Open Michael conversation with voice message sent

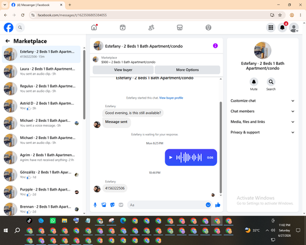[41, 123]
